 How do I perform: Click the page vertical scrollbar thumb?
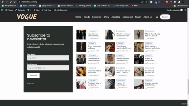188,87
